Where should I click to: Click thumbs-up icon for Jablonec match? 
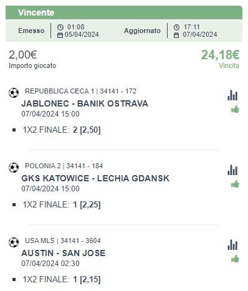point(235,109)
